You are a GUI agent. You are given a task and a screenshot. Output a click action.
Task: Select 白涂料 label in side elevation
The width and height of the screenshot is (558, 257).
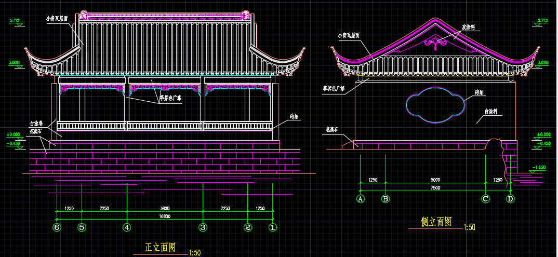(491, 112)
